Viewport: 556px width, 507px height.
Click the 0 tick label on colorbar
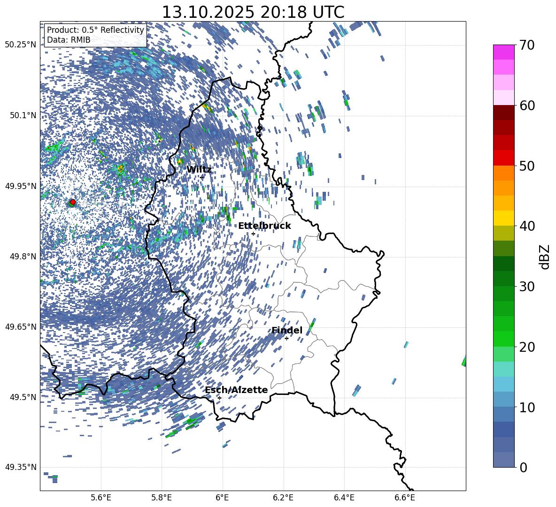tap(524, 467)
